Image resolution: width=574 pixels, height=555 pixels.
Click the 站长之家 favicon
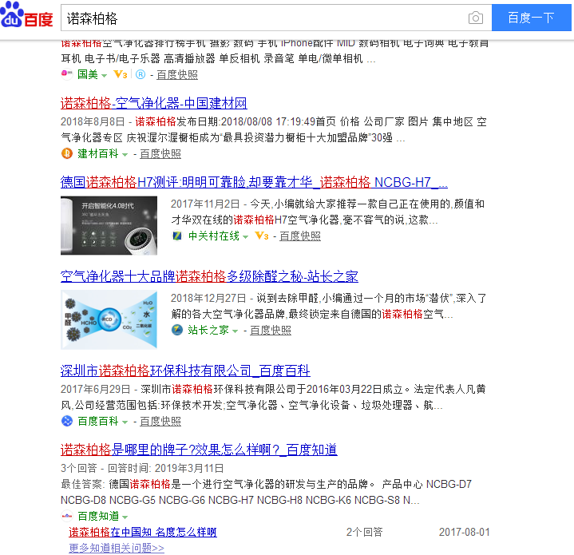tap(177, 330)
